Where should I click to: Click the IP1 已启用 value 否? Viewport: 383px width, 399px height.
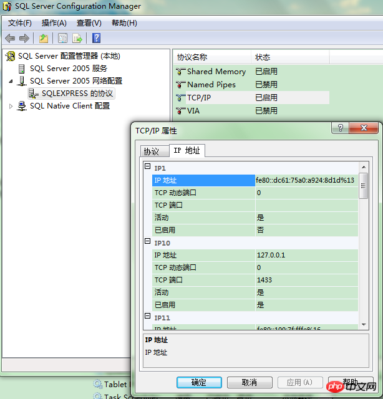coord(306,230)
